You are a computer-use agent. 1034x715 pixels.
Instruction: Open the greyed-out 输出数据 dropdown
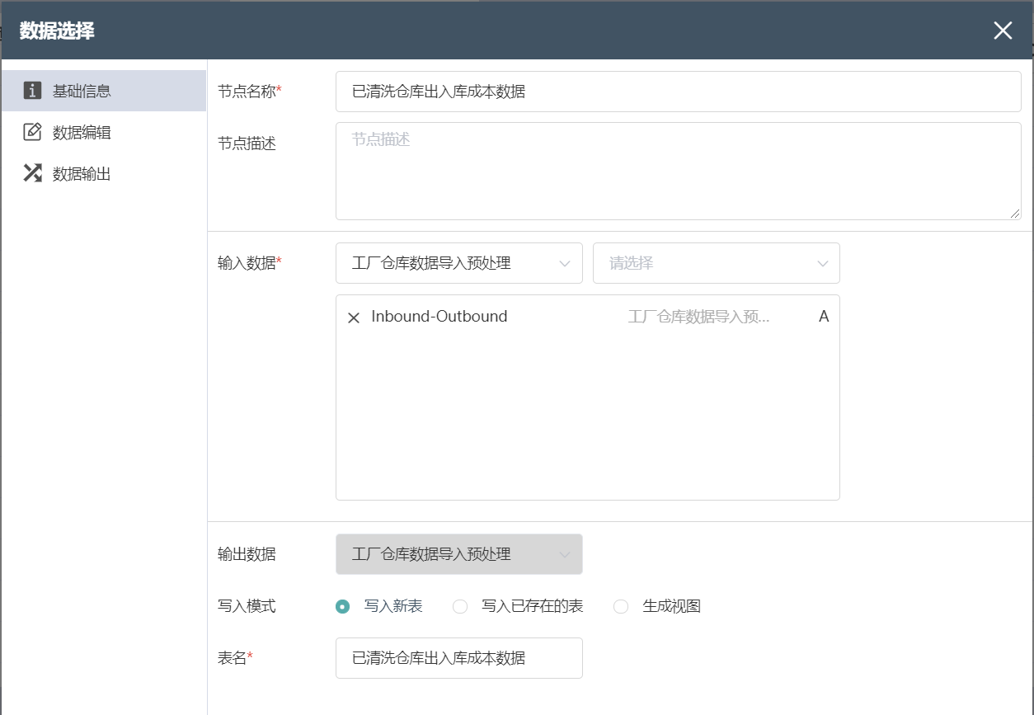pos(458,554)
